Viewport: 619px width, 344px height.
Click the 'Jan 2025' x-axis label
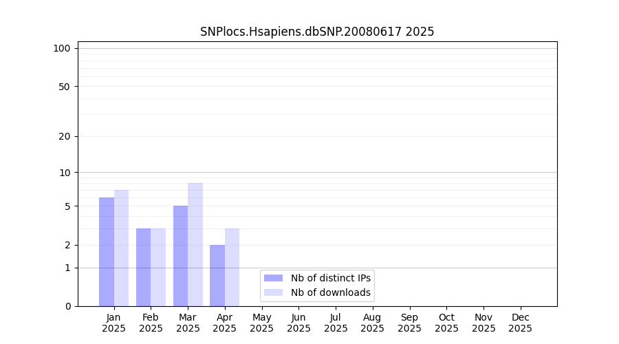(114, 323)
